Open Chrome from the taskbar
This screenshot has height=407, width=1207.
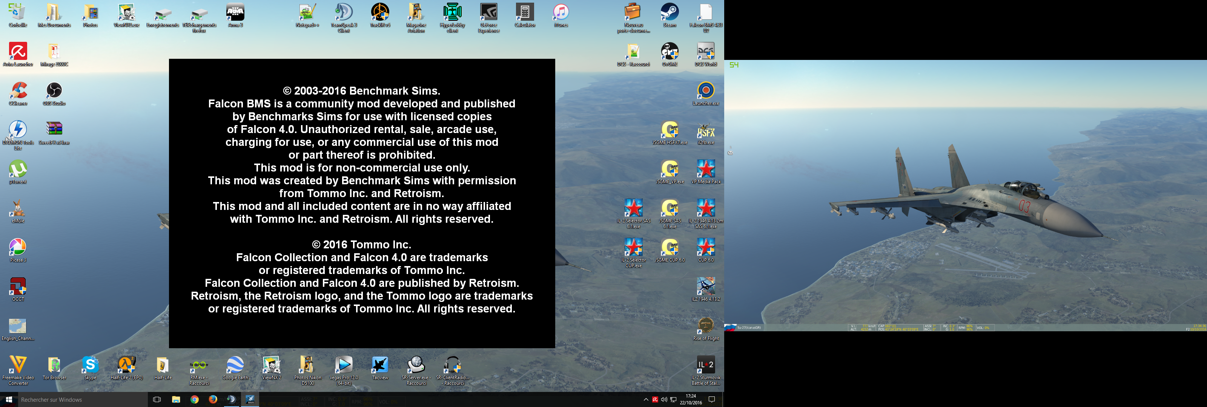pyautogui.click(x=195, y=399)
